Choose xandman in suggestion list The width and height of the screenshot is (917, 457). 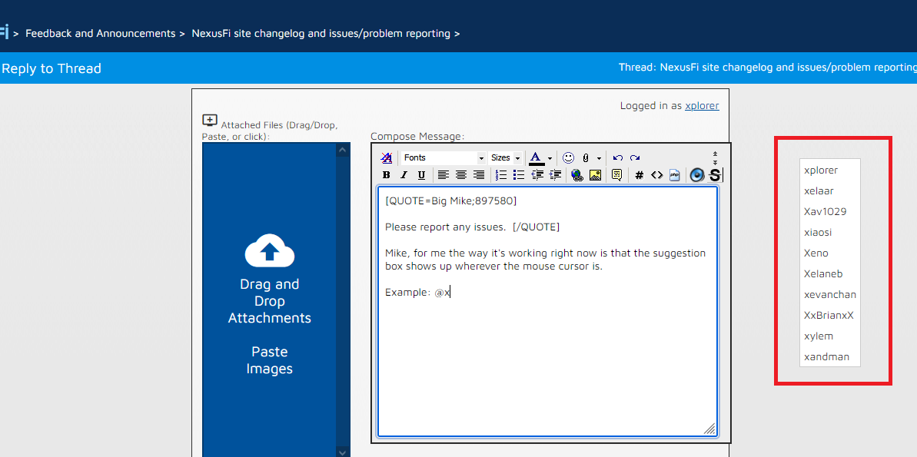(830, 356)
